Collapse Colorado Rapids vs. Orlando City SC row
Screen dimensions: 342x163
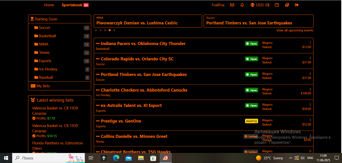pos(98,59)
